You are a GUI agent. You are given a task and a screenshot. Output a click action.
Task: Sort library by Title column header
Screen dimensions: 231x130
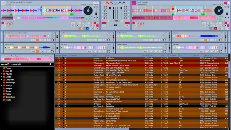coord(124,55)
